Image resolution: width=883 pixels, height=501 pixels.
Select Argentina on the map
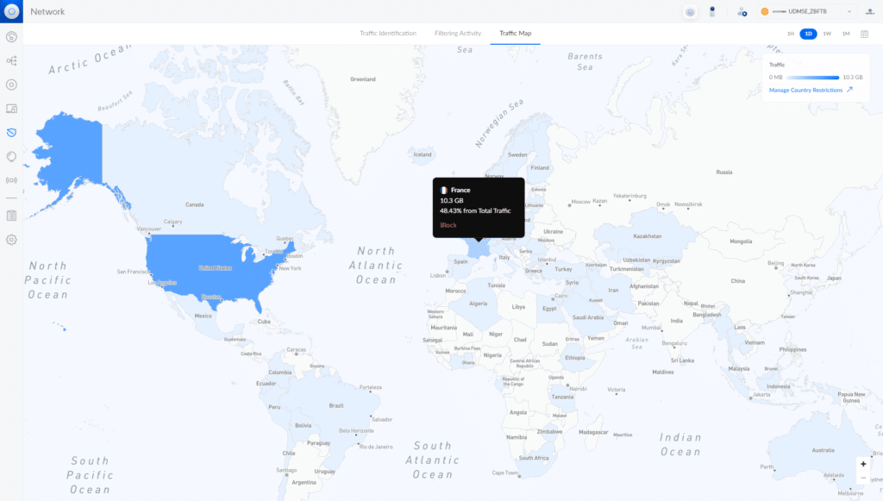click(x=304, y=482)
